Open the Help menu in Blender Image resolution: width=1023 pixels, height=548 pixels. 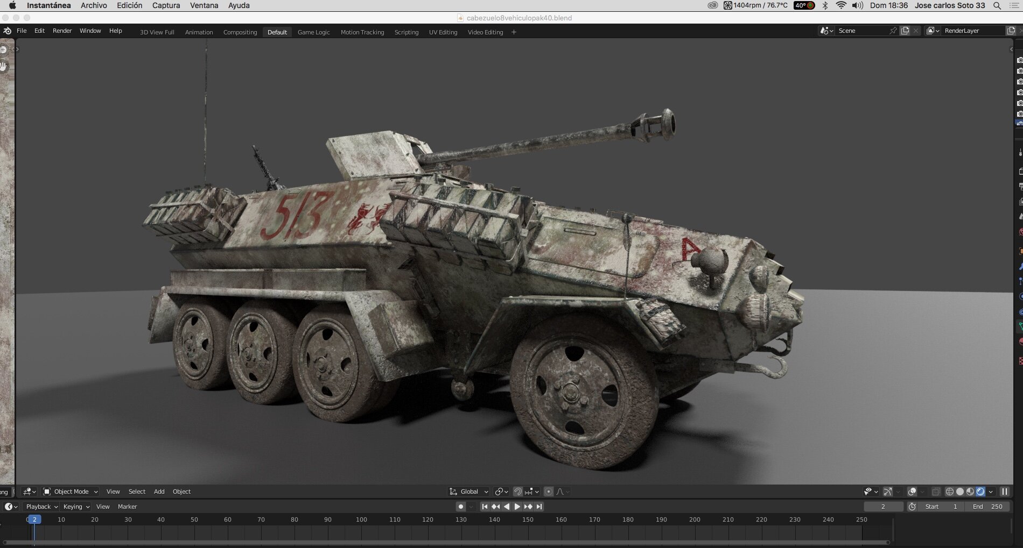(116, 31)
